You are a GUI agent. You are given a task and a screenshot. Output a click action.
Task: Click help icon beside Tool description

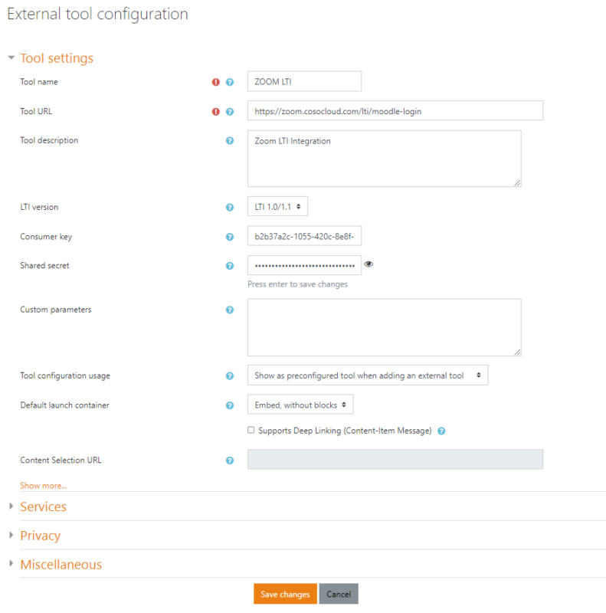[230, 141]
